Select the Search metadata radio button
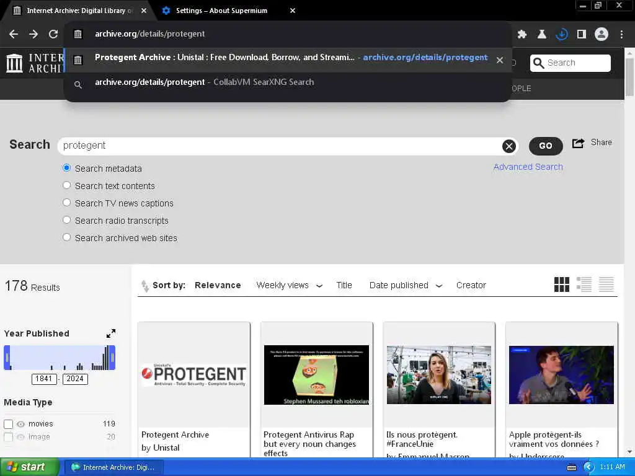635x476 pixels. 67,168
